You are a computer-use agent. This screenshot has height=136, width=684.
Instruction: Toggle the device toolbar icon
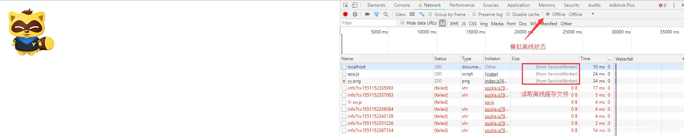(354, 5)
